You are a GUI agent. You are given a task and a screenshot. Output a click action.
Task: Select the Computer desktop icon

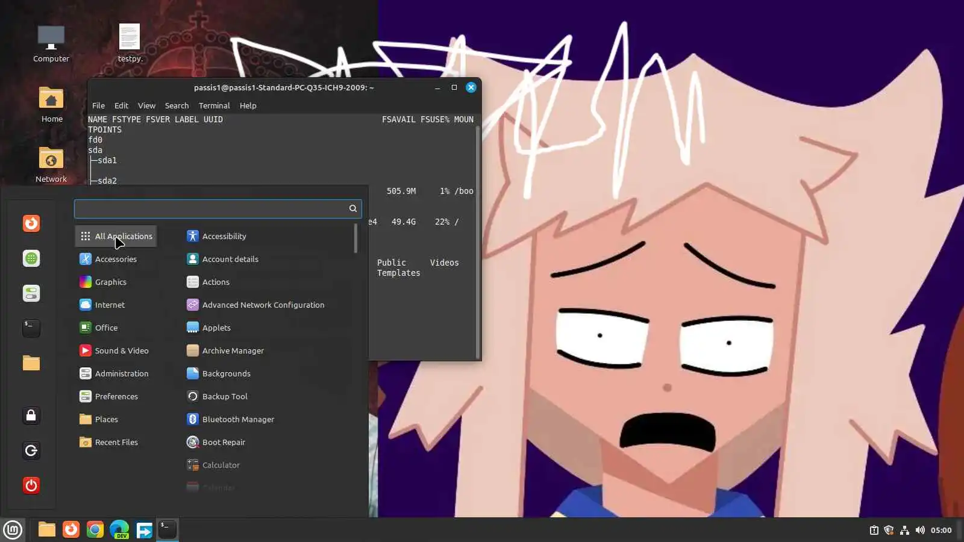(51, 43)
